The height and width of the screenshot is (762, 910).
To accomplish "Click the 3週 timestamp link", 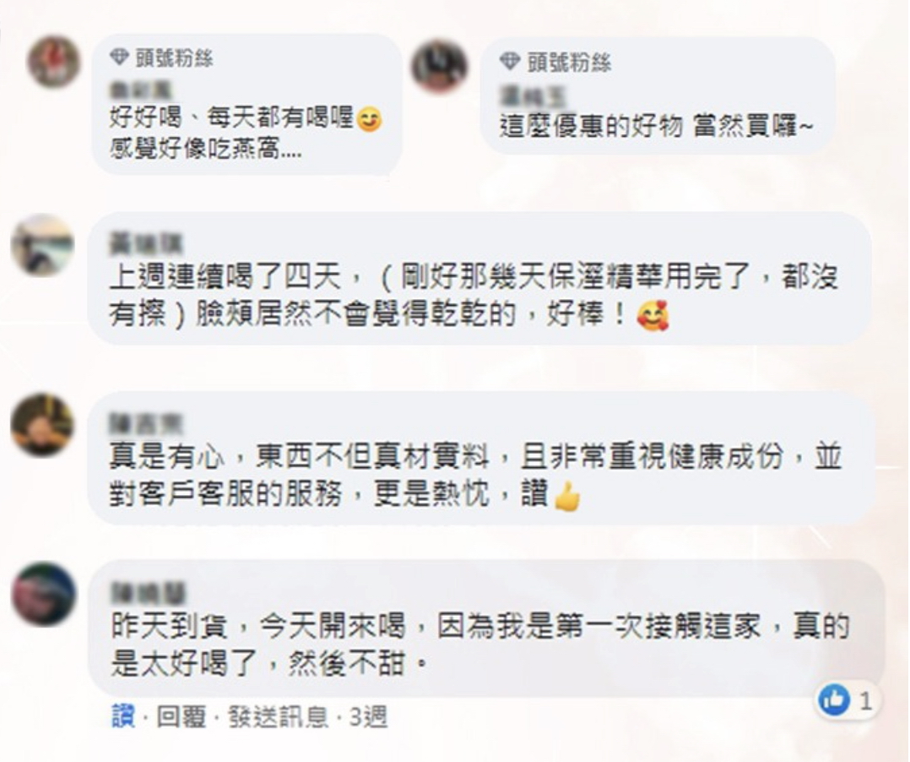I will pos(368,717).
